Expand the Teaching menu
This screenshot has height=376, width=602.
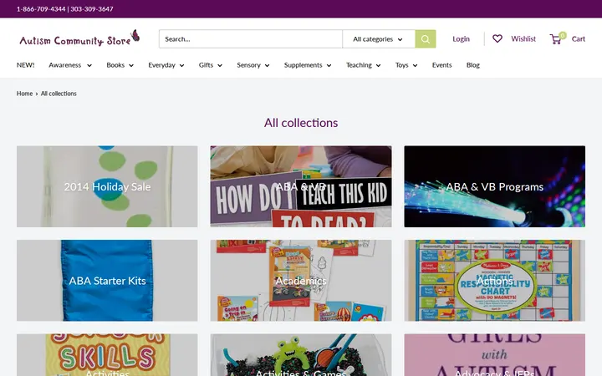[x=363, y=65]
